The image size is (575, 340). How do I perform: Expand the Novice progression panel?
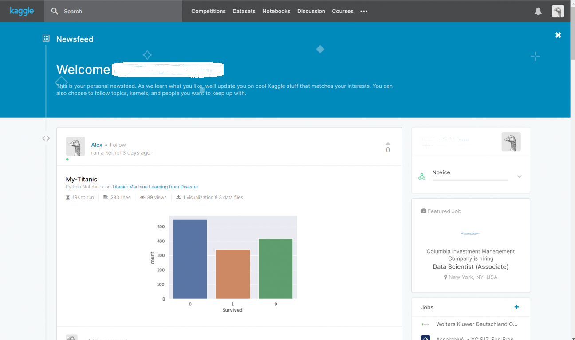tap(520, 177)
